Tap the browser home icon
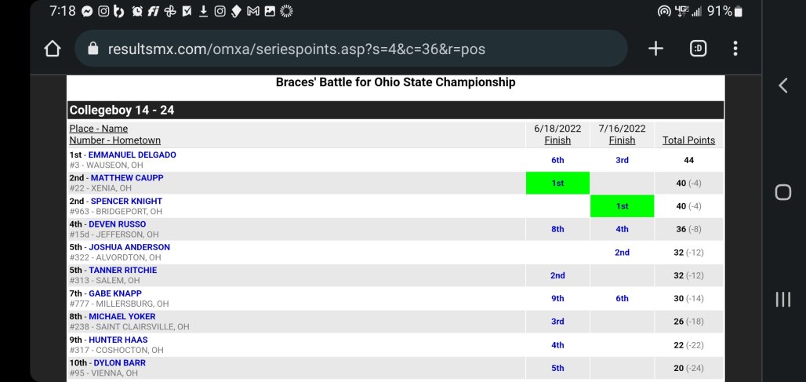This screenshot has width=806, height=382. tap(53, 49)
